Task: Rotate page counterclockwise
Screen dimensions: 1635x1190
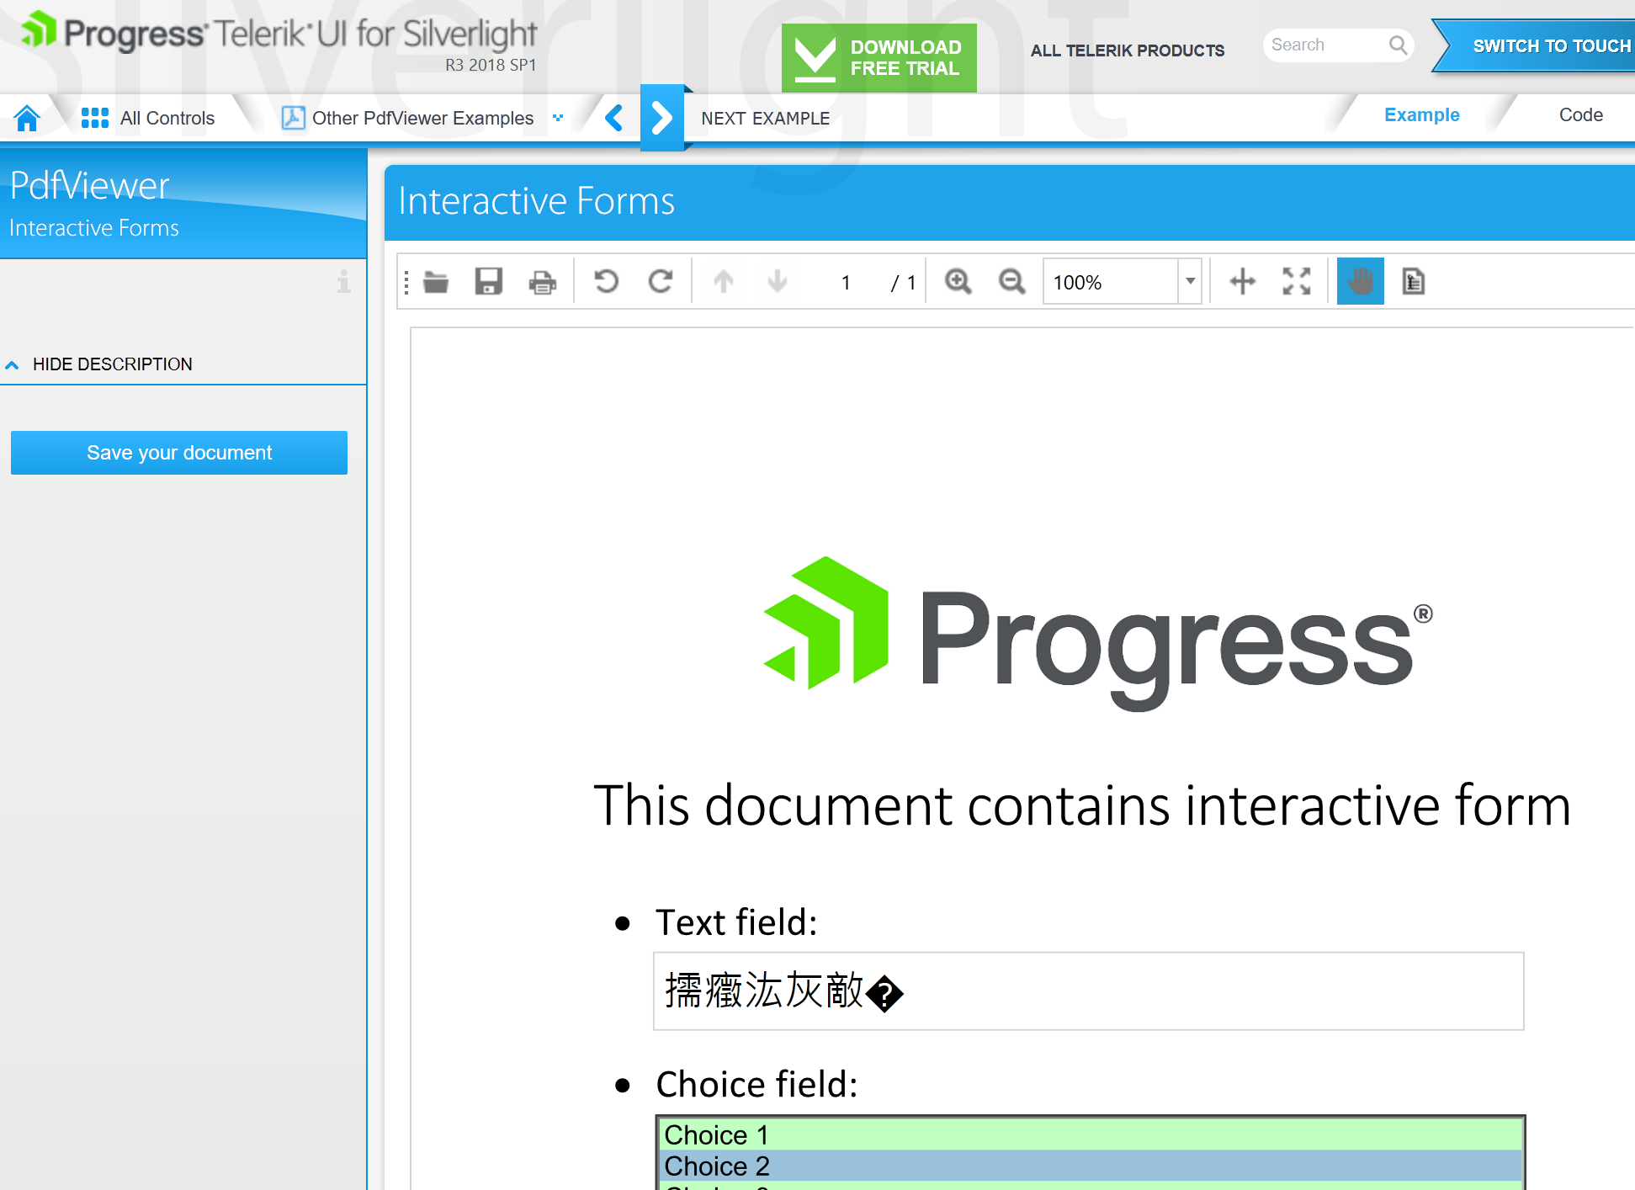Action: 606,282
